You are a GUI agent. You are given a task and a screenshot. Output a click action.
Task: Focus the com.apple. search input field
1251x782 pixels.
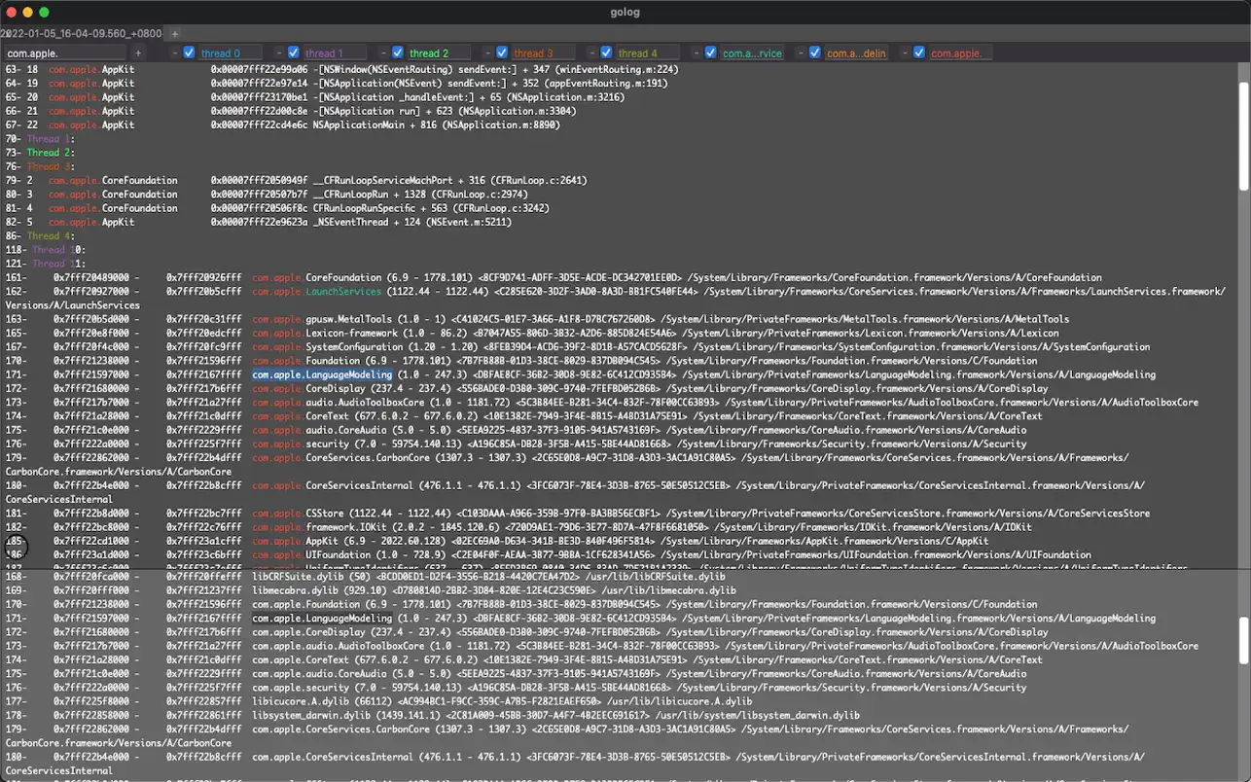click(64, 53)
